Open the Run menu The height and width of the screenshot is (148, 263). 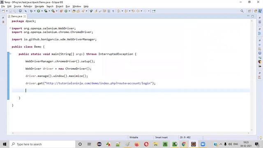tap(68, 7)
